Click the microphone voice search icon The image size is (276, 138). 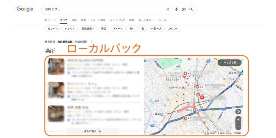point(177,9)
